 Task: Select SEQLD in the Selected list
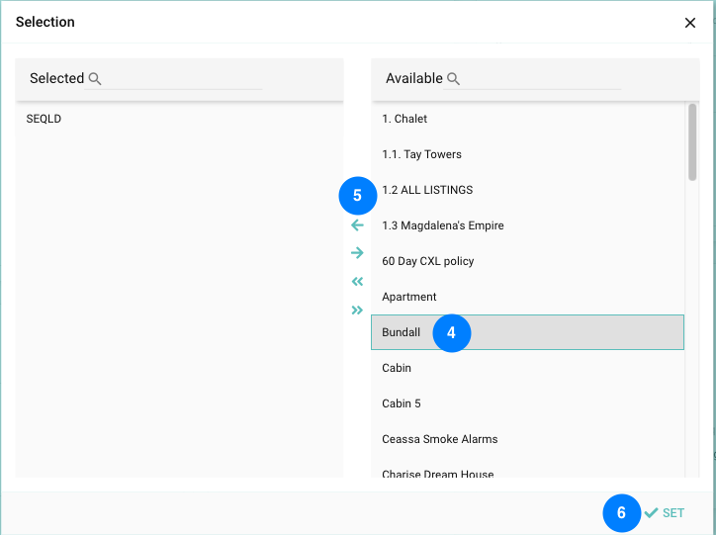(45, 119)
